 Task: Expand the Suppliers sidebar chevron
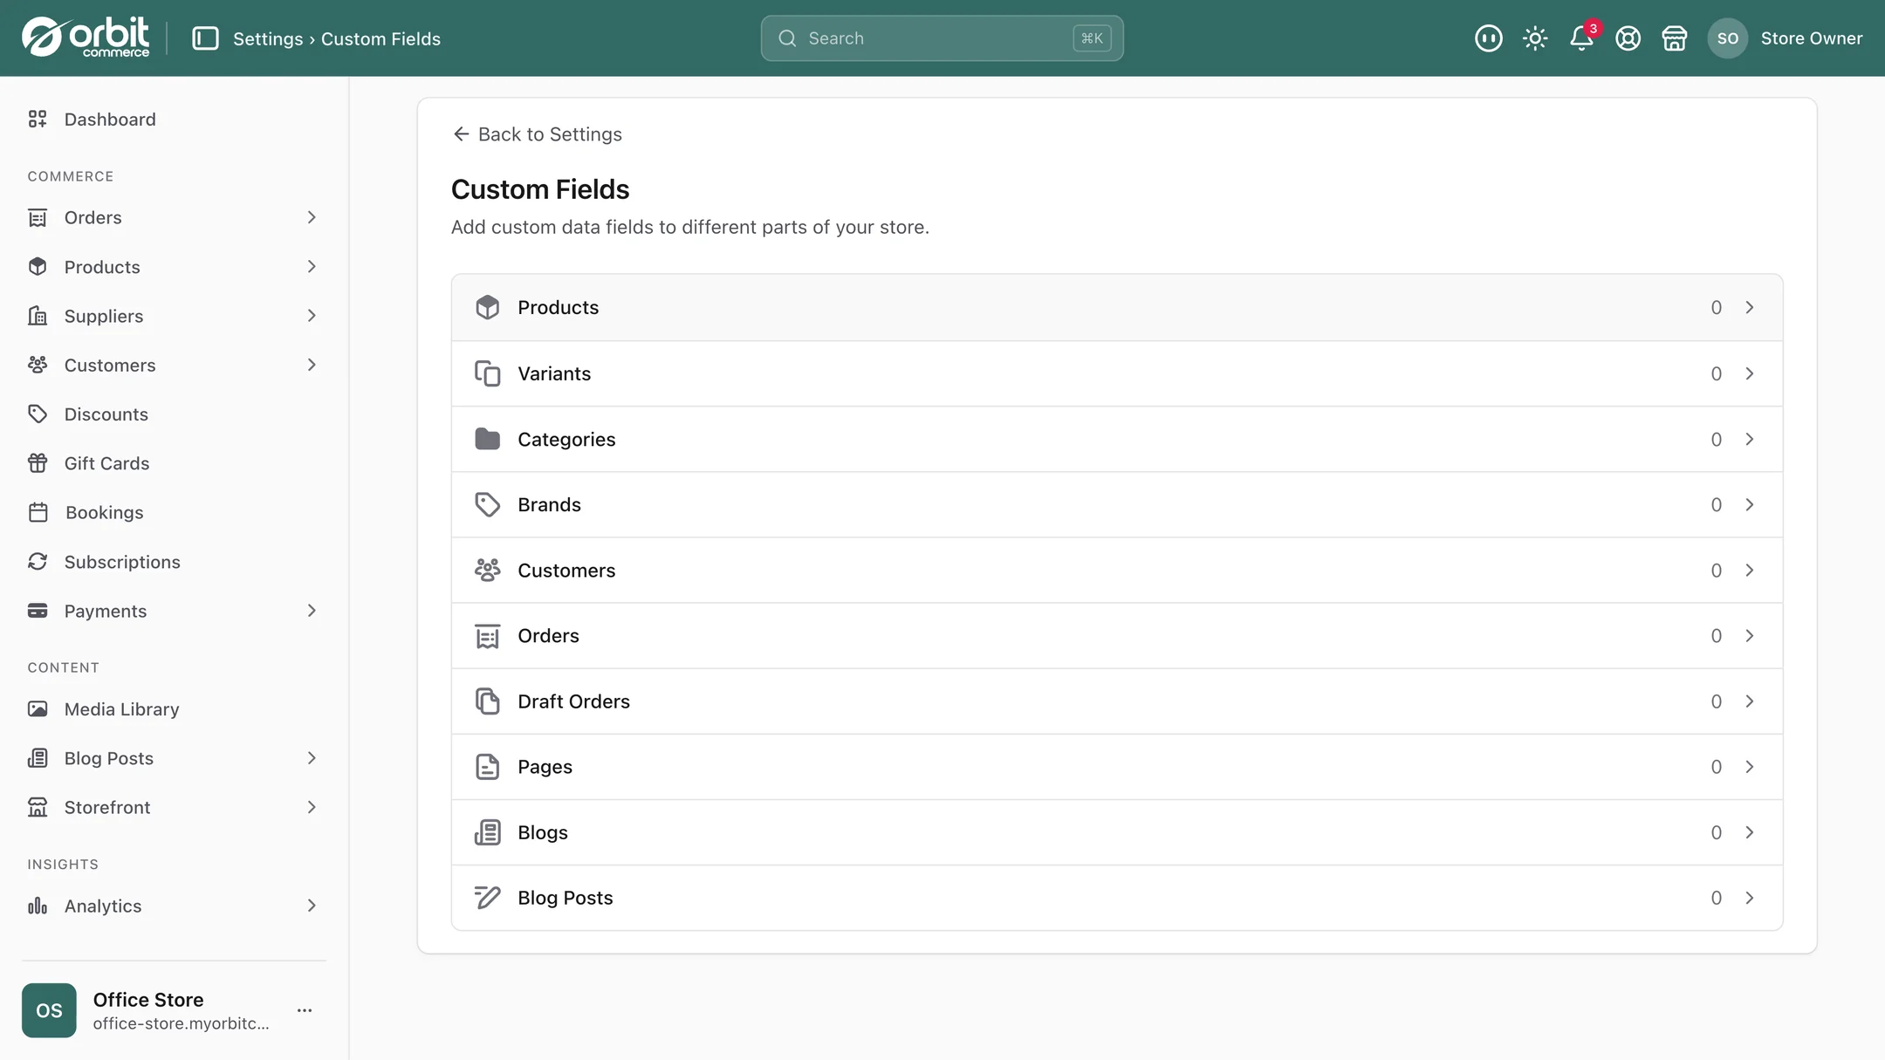click(x=312, y=316)
